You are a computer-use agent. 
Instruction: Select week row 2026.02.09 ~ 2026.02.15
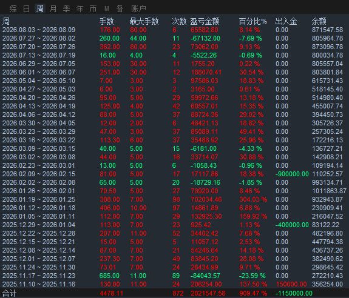tap(175, 174)
